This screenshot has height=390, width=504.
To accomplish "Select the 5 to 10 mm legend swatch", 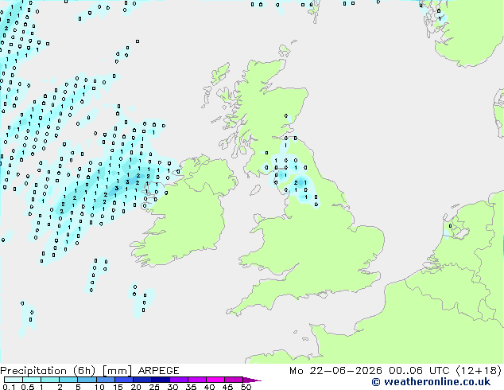I will tap(87, 380).
